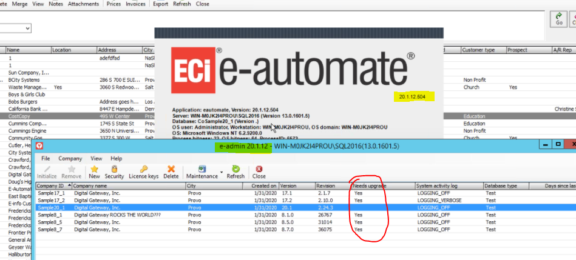Click the address '1745 S State St'

point(117,124)
